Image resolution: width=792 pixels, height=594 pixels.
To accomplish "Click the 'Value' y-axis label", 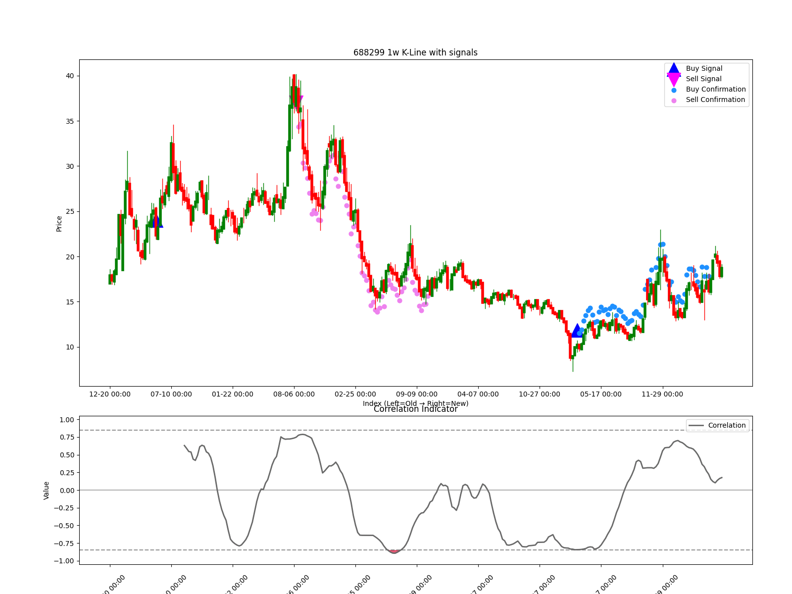I will click(47, 490).
